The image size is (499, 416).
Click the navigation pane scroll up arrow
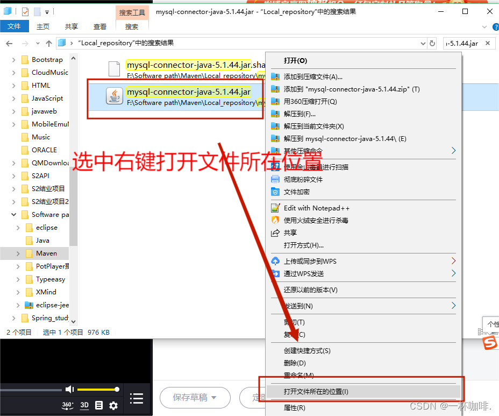point(73,58)
